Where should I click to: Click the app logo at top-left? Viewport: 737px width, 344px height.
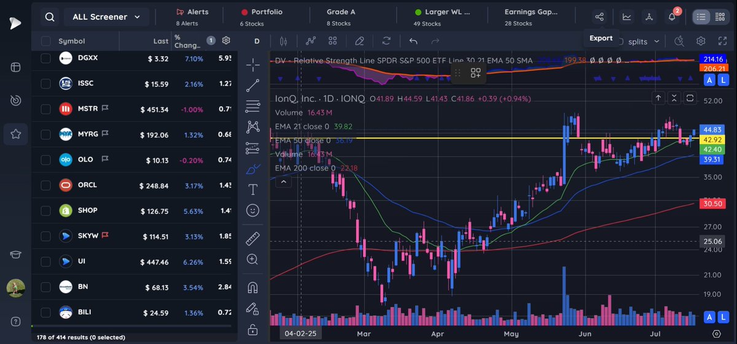click(x=15, y=23)
